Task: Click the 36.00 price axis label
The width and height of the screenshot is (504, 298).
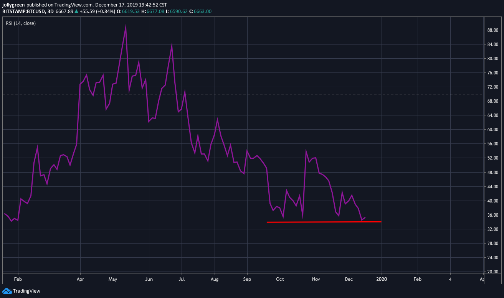Action: (x=494, y=215)
